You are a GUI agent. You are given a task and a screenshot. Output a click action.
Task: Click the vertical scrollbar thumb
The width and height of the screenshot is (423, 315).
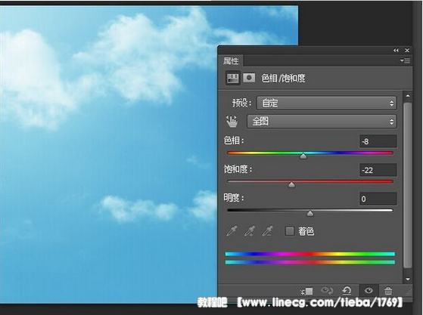[x=408, y=185]
